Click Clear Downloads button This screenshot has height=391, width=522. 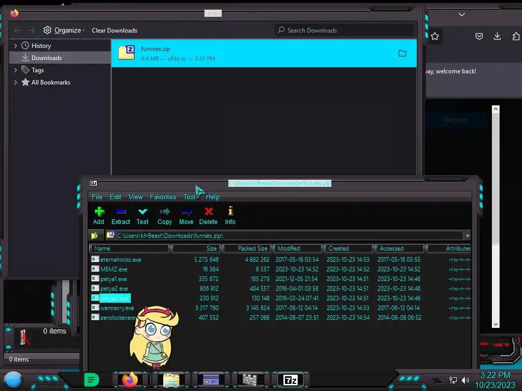coord(115,30)
